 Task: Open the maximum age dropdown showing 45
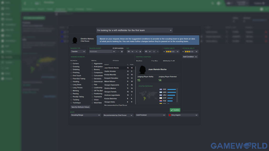[x=148, y=52]
